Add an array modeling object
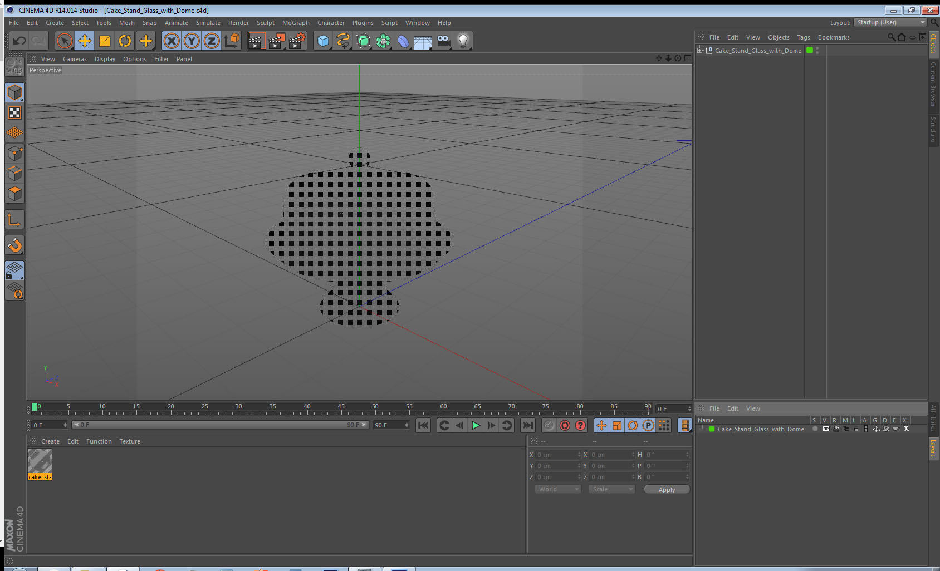The image size is (940, 571). coord(383,41)
